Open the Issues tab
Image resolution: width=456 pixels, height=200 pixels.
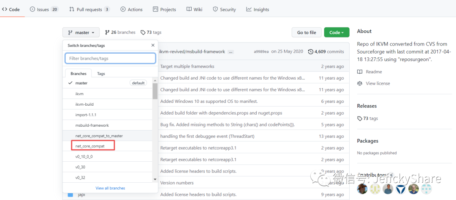[44, 10]
